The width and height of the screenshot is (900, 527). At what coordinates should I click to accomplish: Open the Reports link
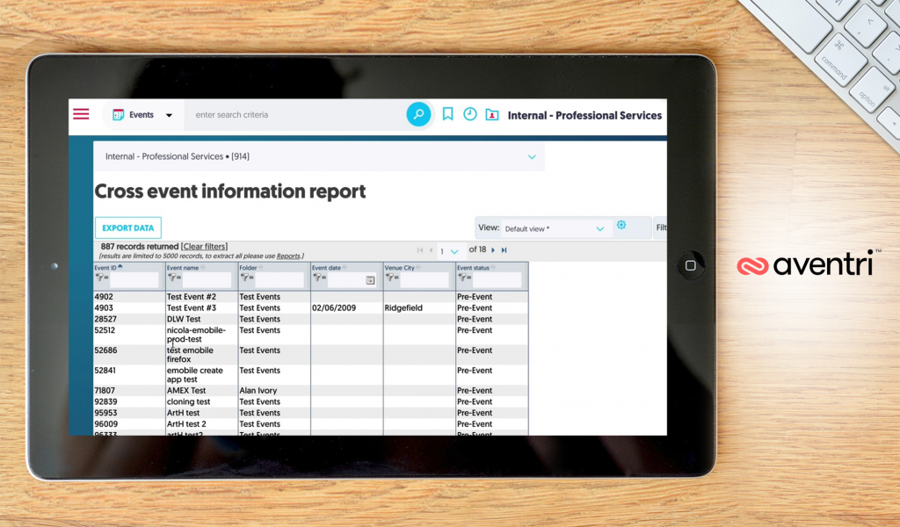coord(288,256)
